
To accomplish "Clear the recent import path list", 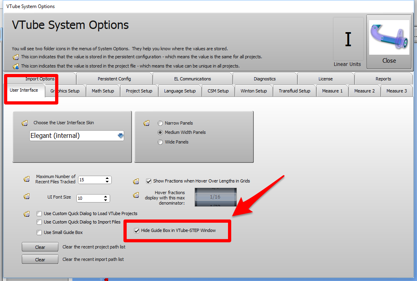I will click(40, 259).
